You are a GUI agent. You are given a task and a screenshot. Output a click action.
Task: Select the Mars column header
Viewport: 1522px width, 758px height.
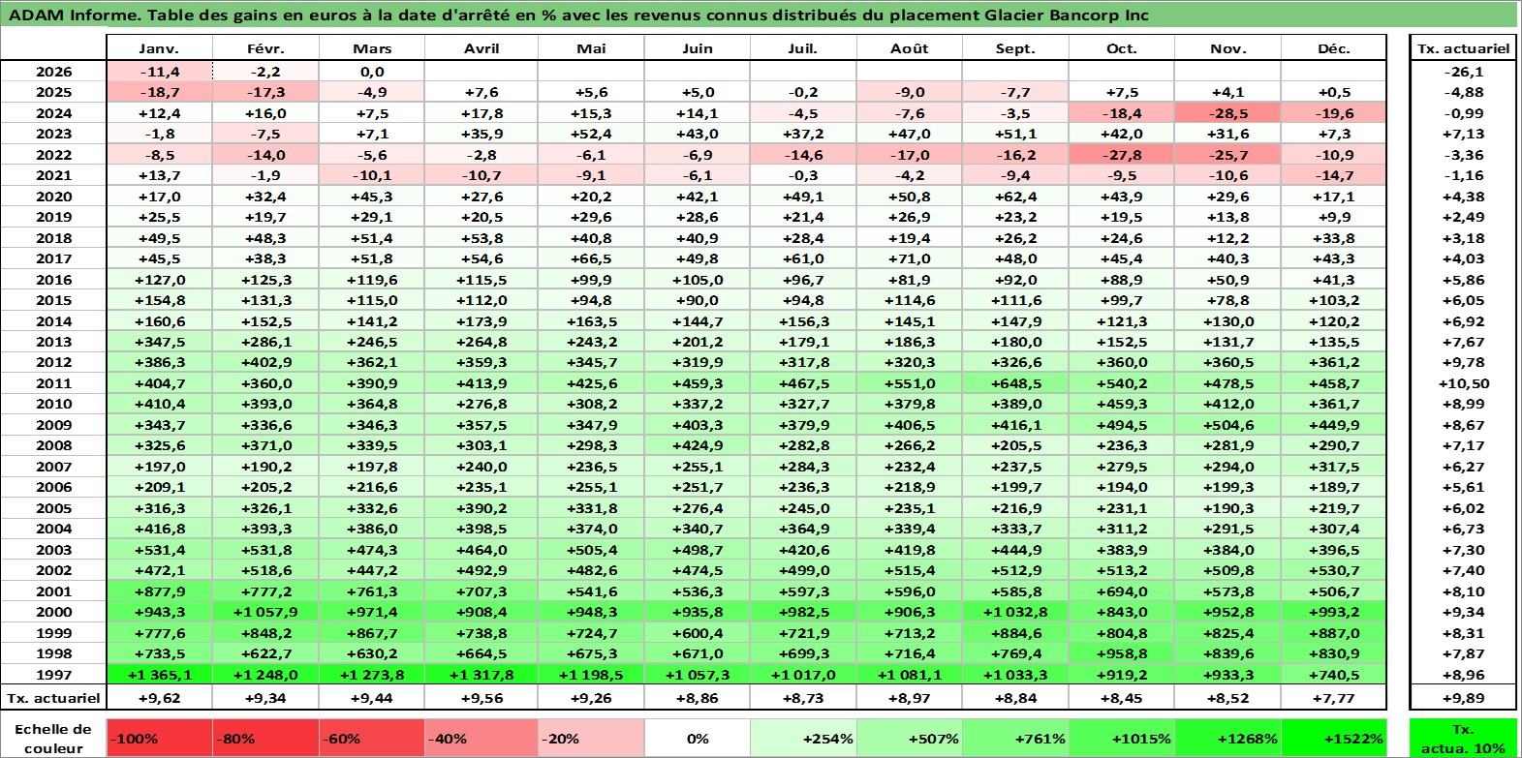click(372, 48)
